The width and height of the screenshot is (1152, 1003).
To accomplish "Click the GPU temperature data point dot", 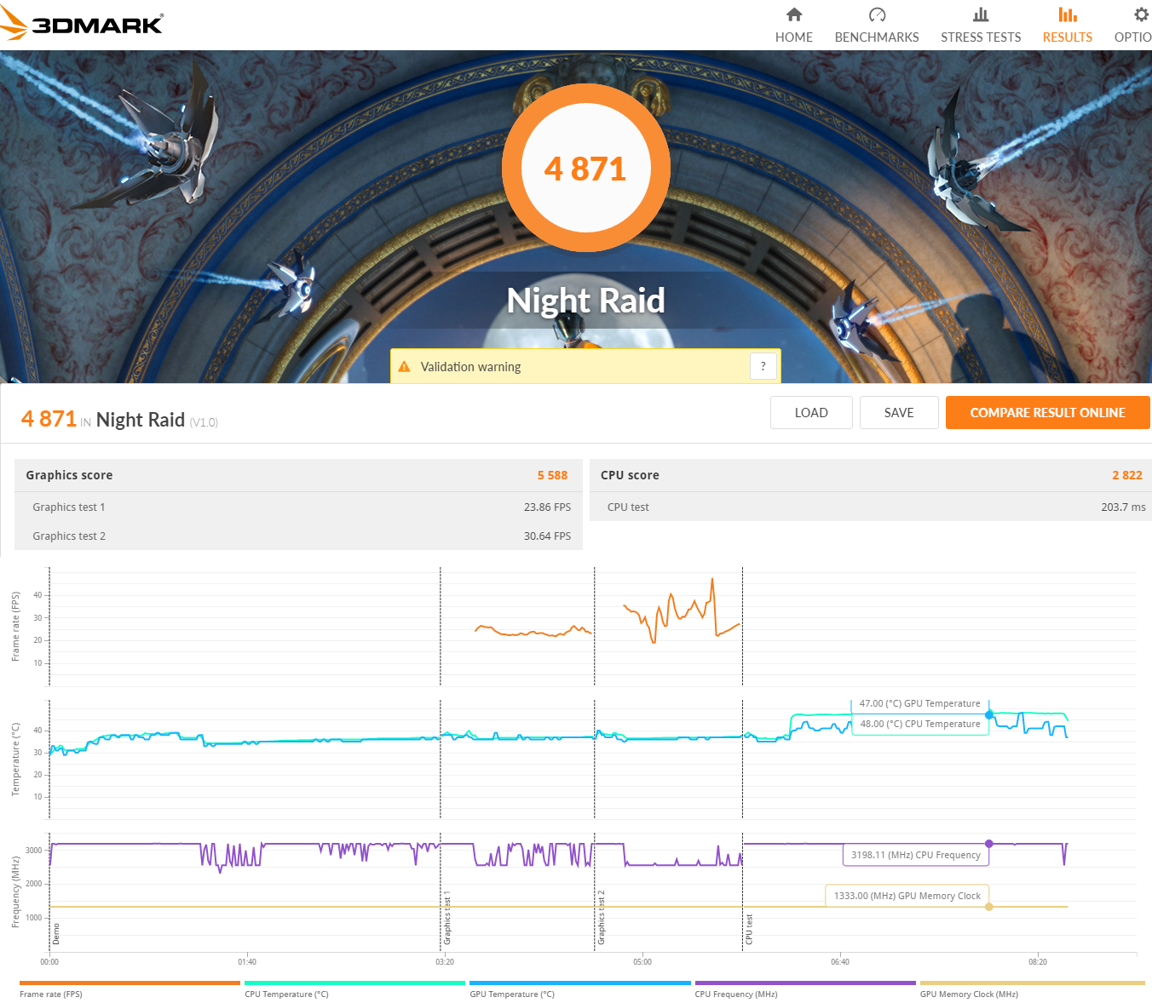I will (989, 715).
